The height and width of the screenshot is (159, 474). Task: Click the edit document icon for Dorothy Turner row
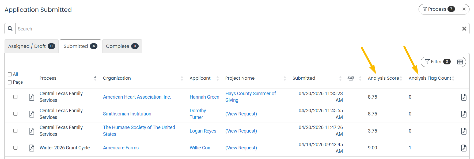[x=464, y=114]
